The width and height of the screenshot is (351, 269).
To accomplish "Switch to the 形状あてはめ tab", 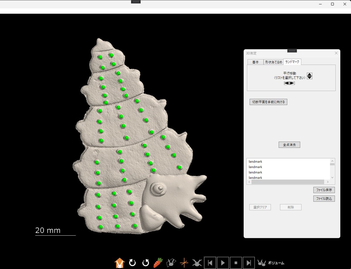I will (x=273, y=62).
